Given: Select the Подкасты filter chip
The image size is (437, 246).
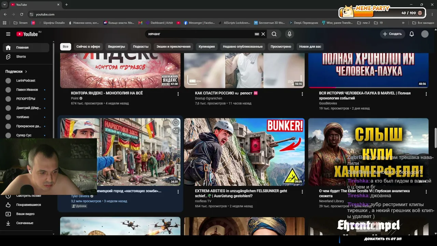Looking at the screenshot, I should click(141, 46).
